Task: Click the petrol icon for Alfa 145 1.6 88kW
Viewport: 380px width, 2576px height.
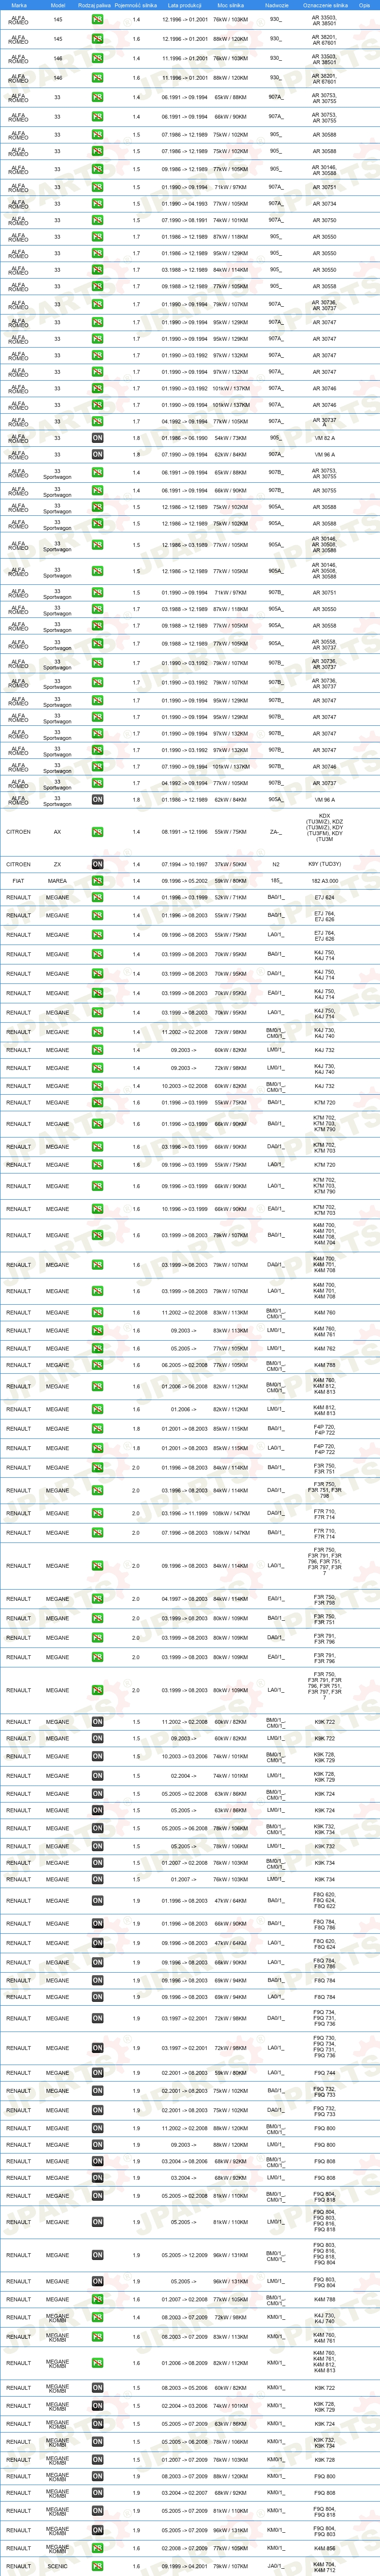Action: tap(97, 39)
